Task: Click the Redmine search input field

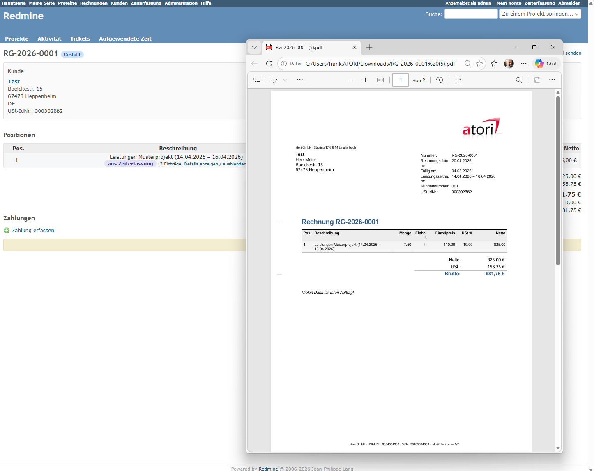Action: tap(470, 14)
